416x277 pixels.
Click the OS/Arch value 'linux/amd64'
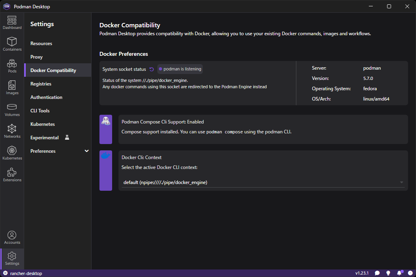point(376,99)
